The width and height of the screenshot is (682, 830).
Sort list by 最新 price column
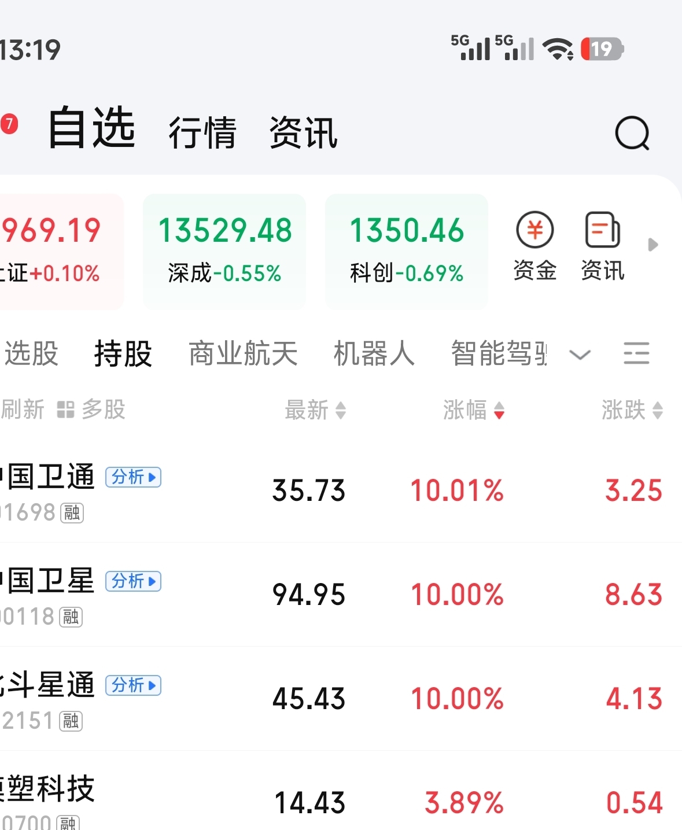point(315,410)
